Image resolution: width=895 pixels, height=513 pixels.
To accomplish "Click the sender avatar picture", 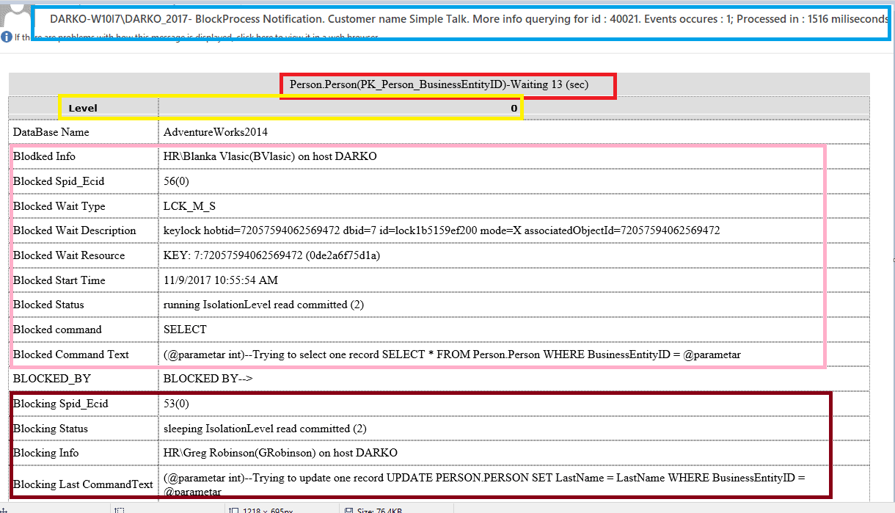I will click(x=13, y=13).
